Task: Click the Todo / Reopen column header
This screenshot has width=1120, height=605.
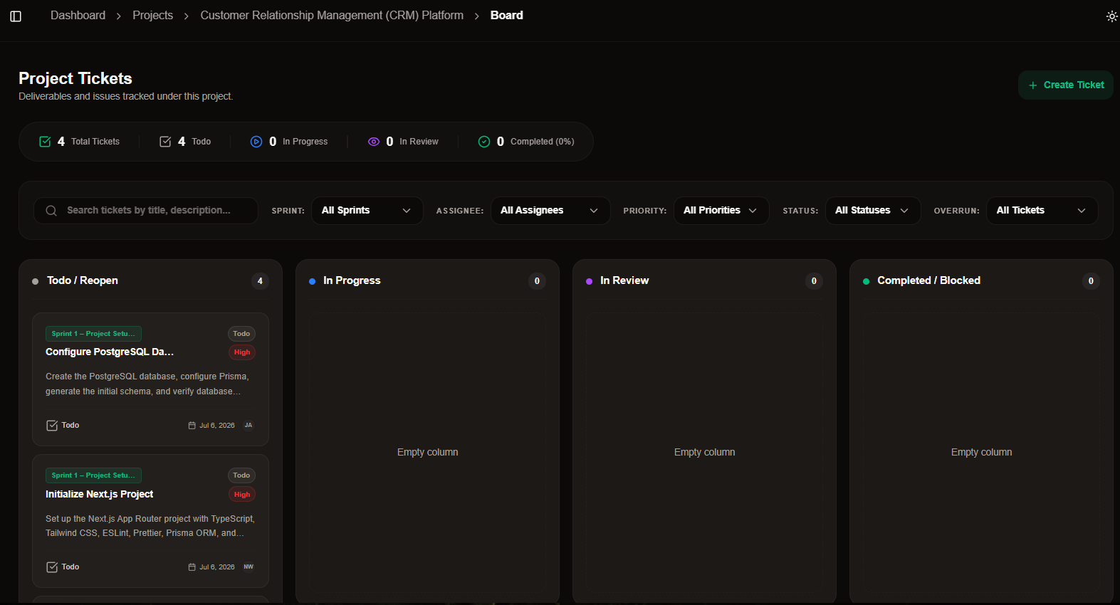Action: click(x=83, y=280)
